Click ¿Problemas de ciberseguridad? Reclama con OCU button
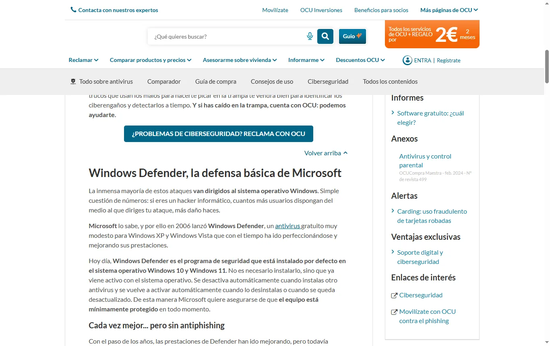The width and height of the screenshot is (550, 346). pyautogui.click(x=219, y=134)
